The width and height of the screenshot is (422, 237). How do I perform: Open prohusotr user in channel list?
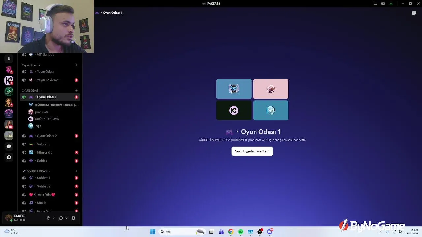53,112
